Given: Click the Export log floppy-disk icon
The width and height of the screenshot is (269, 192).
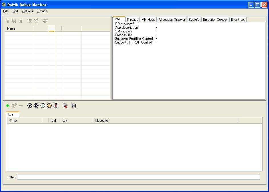Looking at the screenshot, I should point(74,106).
